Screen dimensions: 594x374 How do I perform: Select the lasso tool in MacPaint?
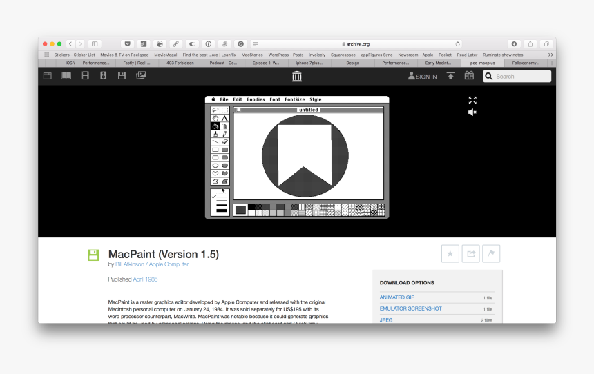(215, 110)
